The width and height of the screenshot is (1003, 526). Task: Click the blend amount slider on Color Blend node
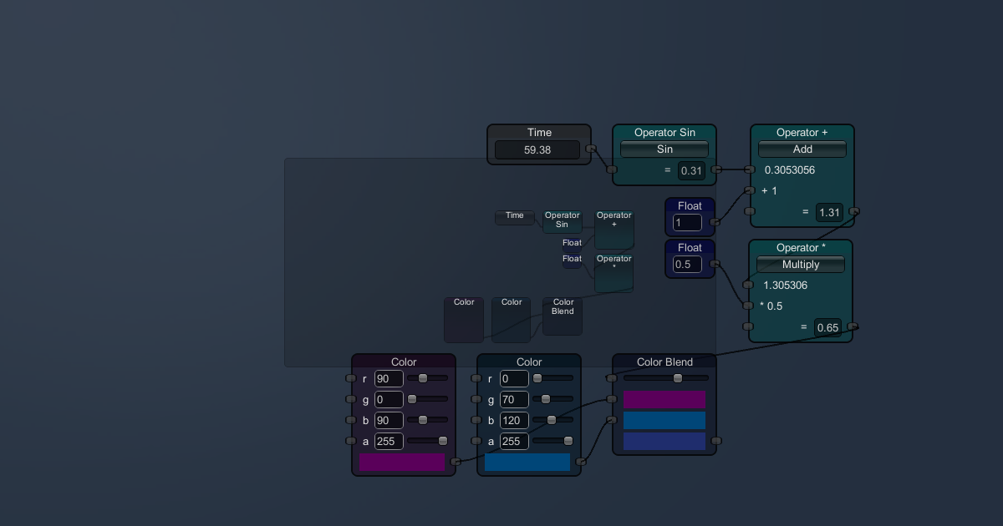click(678, 377)
